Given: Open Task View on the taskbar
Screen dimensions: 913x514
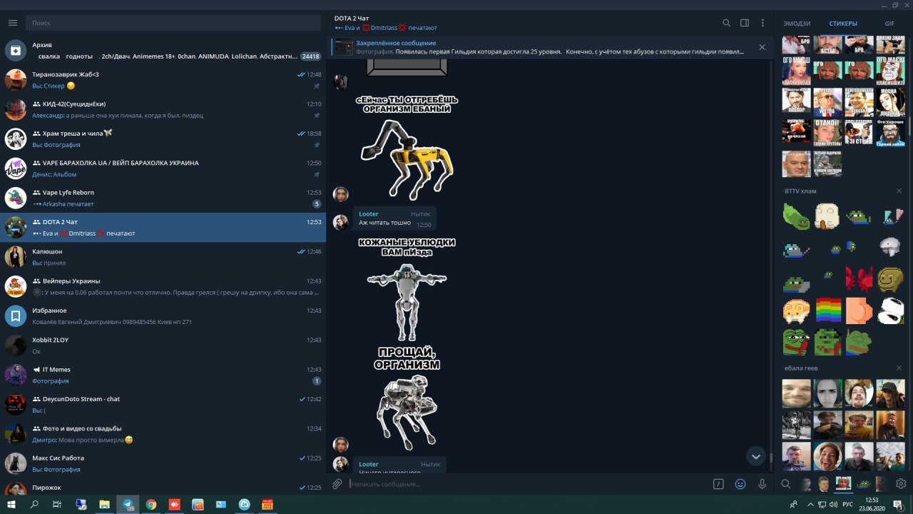Looking at the screenshot, I should click(x=57, y=504).
